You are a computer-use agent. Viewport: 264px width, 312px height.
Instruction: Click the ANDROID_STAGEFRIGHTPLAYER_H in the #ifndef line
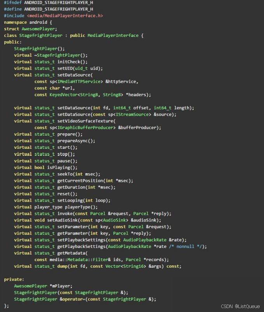click(59, 3)
